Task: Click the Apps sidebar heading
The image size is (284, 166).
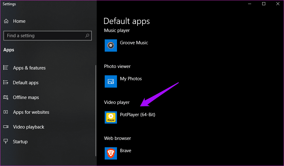Action: tap(9, 50)
